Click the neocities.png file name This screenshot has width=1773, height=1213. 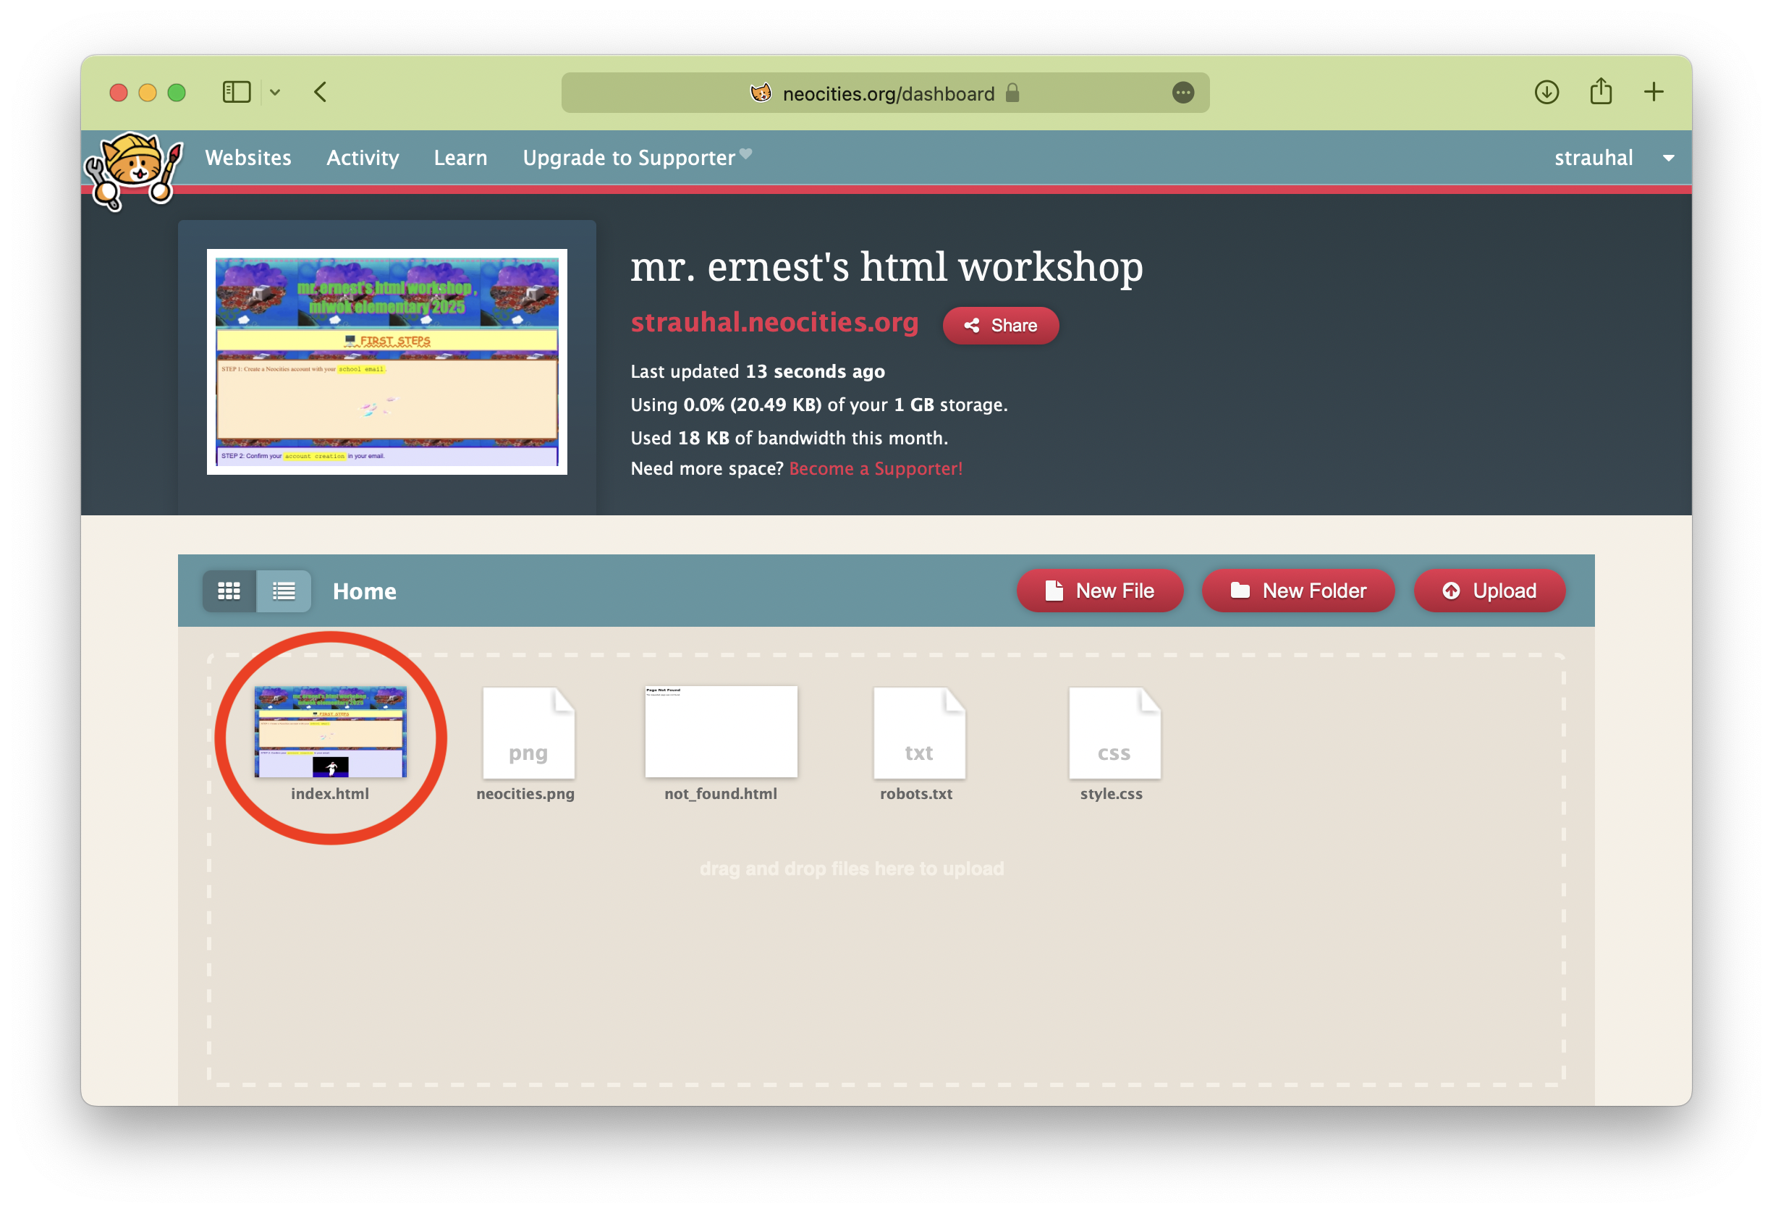click(x=525, y=794)
